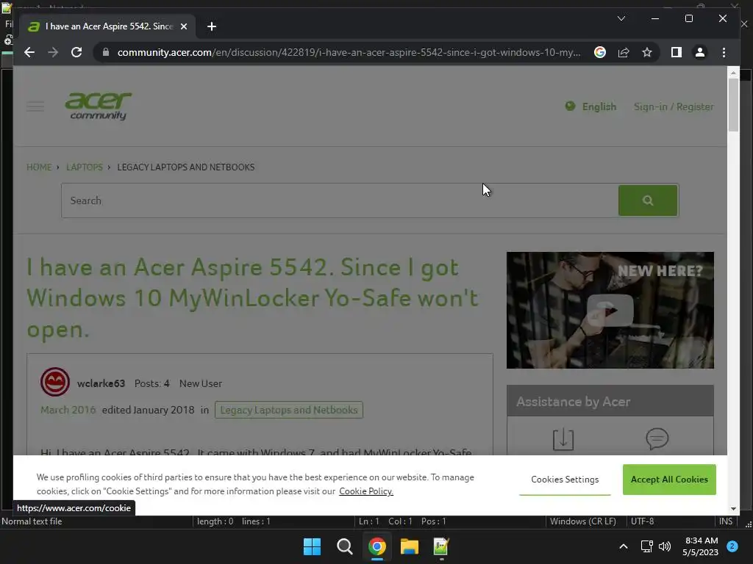Click the Chrome taskbar icon
The image size is (753, 564).
(x=377, y=546)
